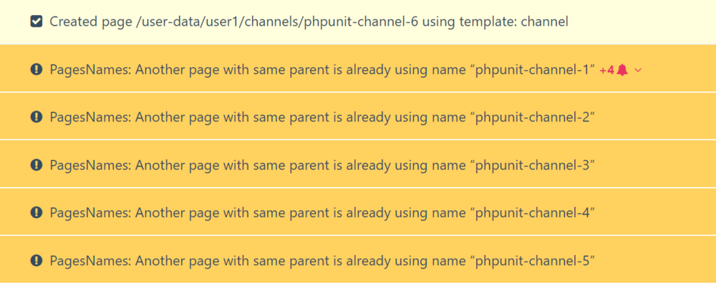This screenshot has width=716, height=288.
Task: Click 'PagesNames:' label in the phpunit-channel-1 warning
Action: 90,69
